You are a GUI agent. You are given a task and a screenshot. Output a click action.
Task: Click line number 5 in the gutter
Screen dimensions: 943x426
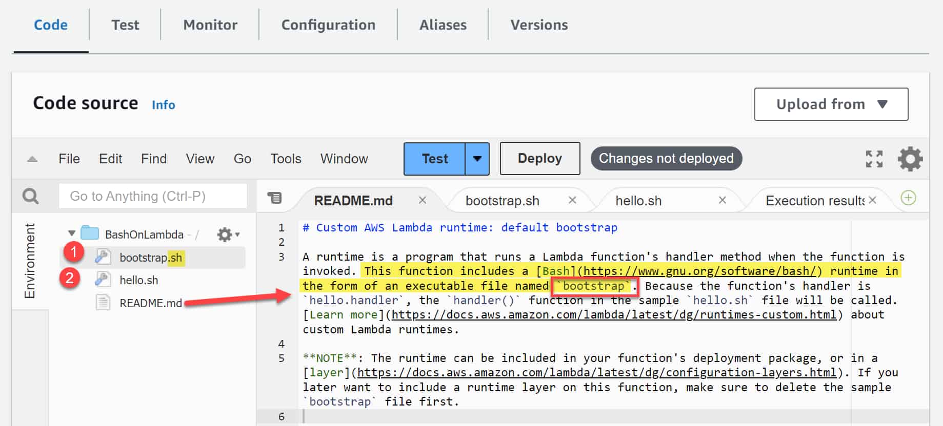coord(281,358)
